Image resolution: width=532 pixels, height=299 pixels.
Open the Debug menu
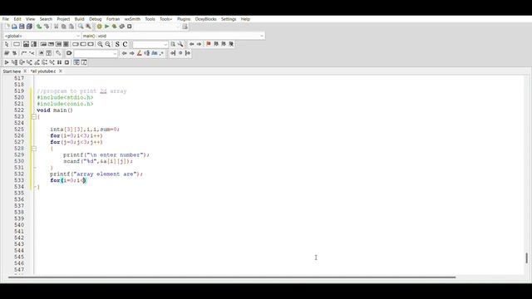[x=96, y=19]
